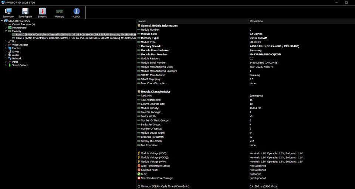Select Drives in the tree

tap(16, 52)
